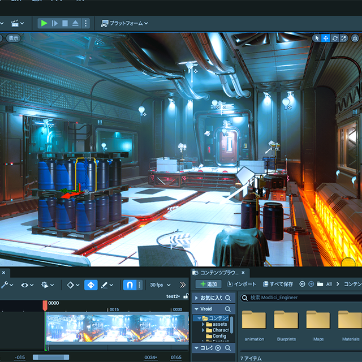Click the coordinate system icon in viewport

coord(355,38)
